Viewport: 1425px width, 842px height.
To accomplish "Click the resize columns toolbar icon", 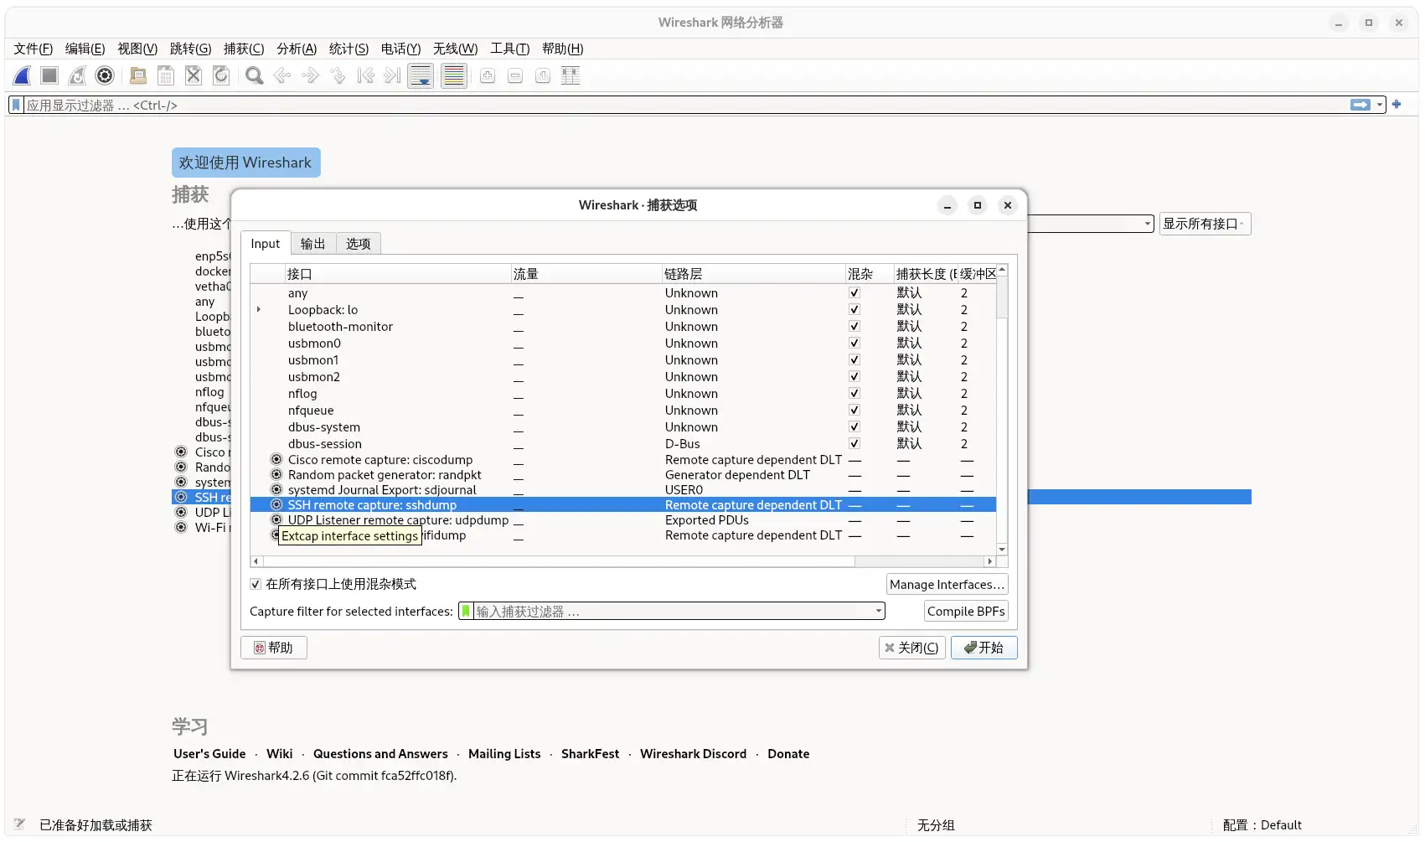I will pos(571,76).
